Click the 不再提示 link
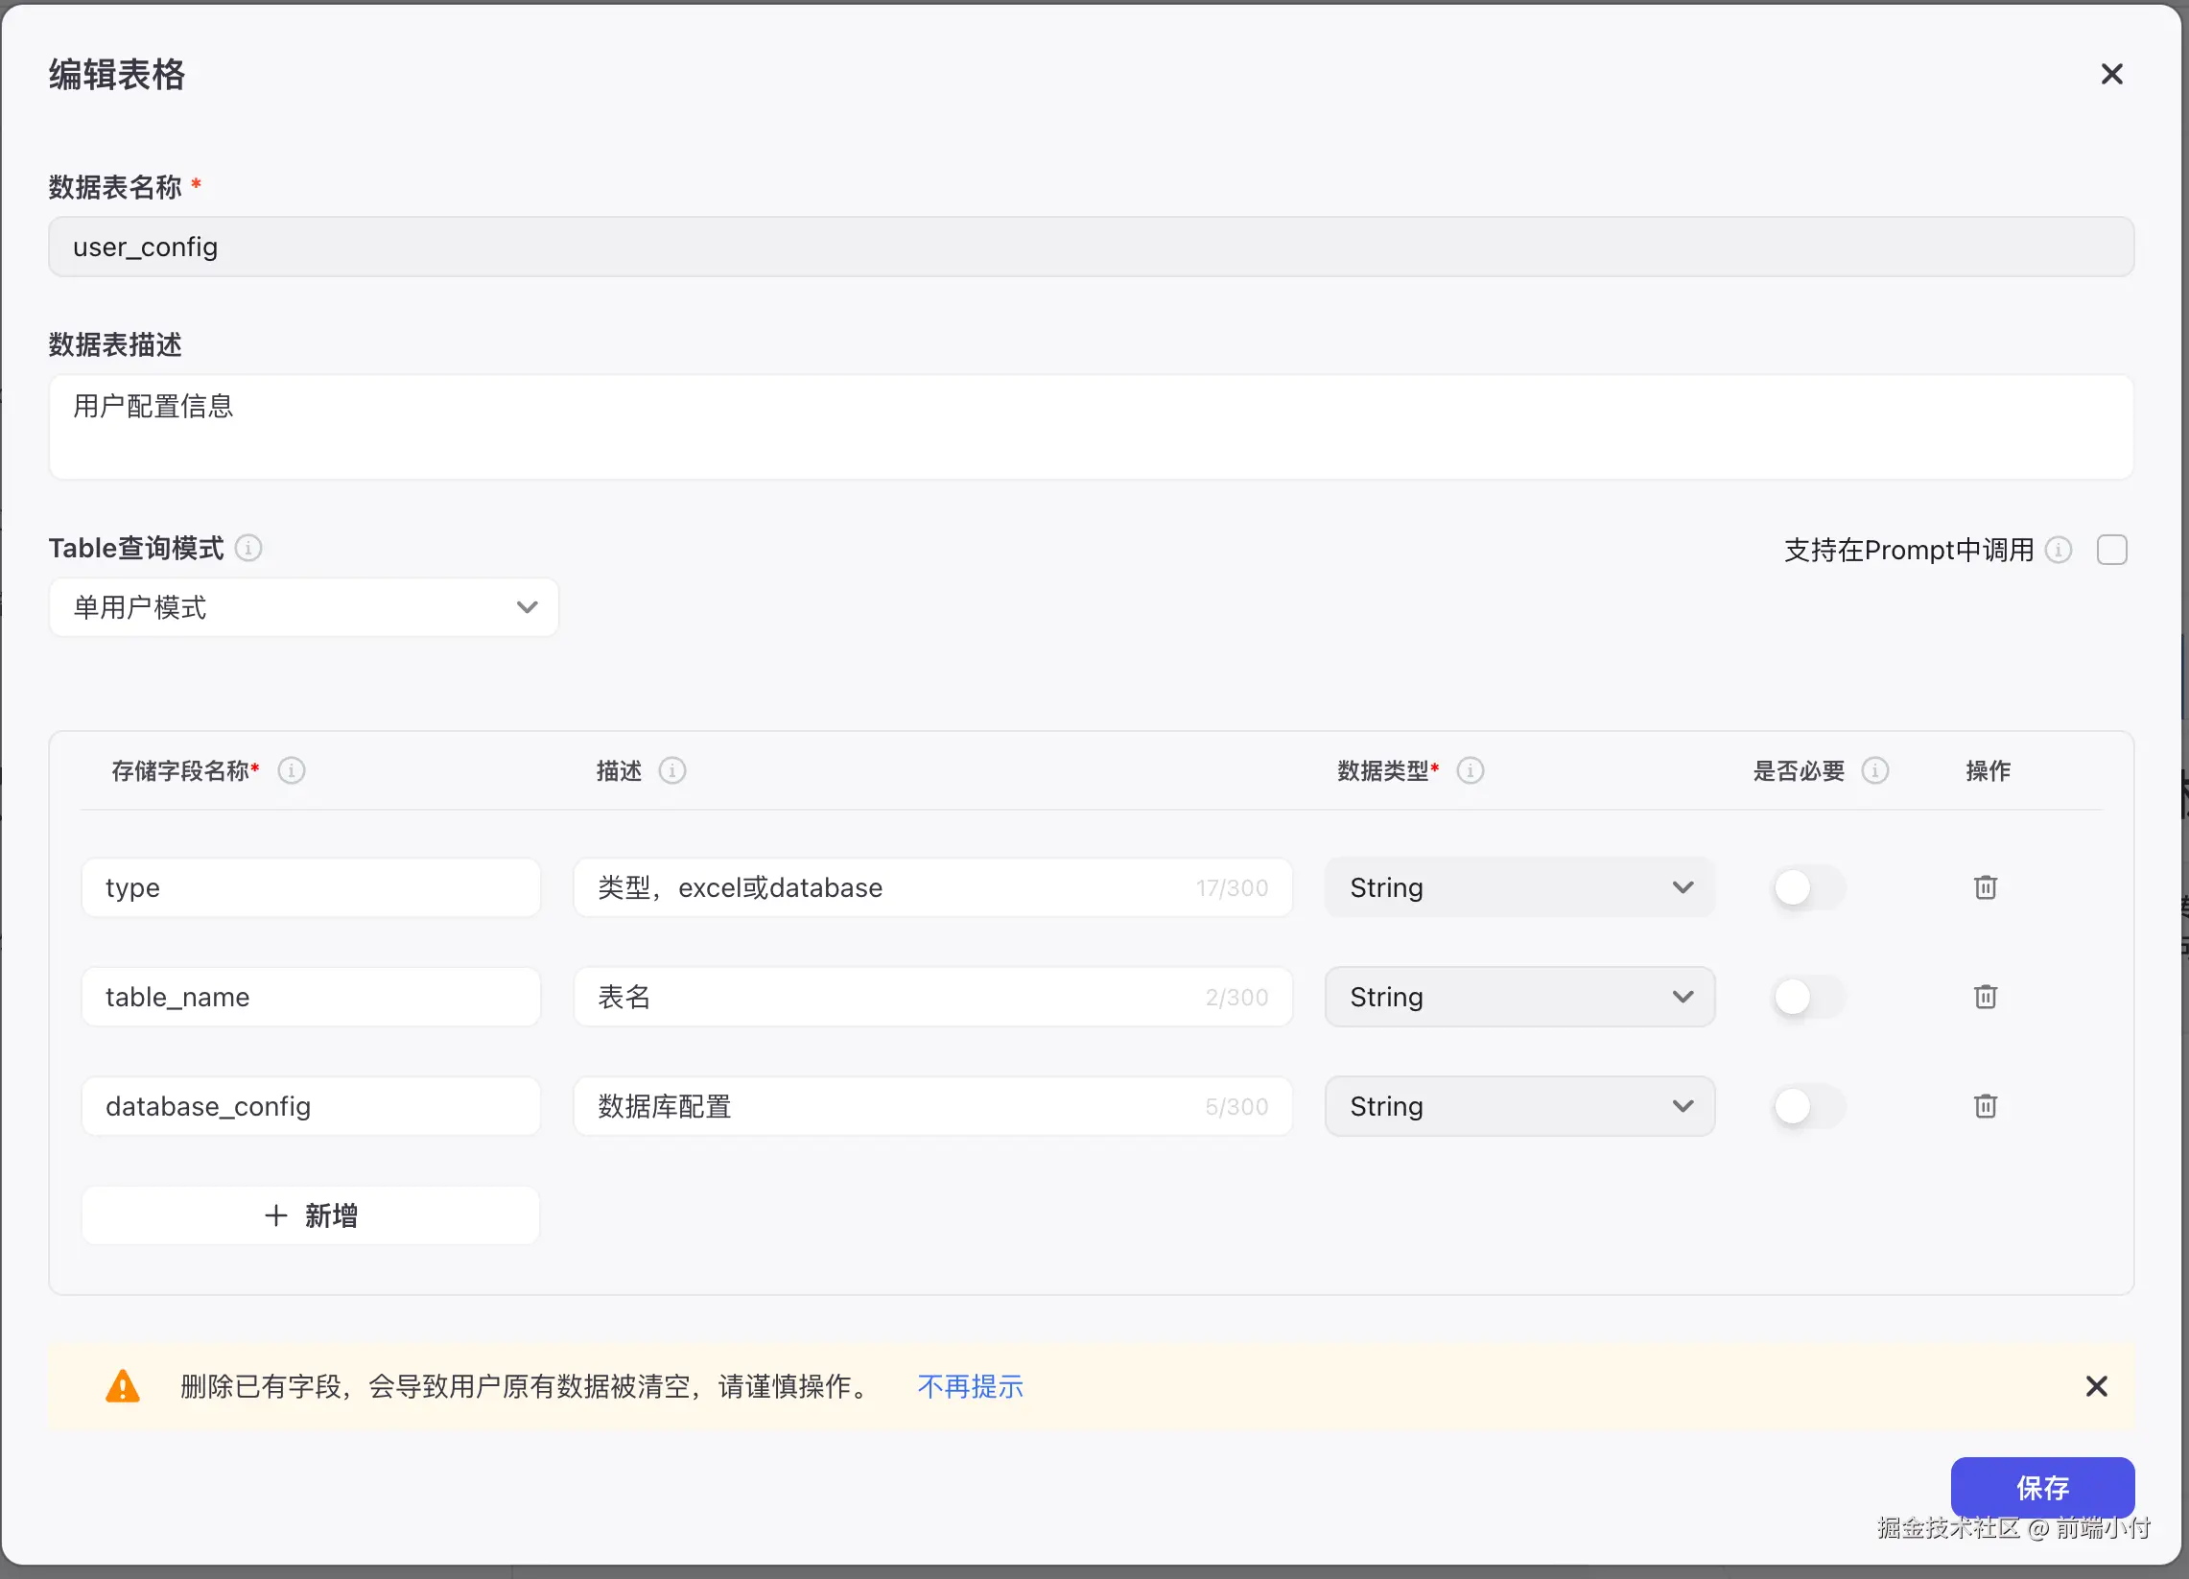Viewport: 2189px width, 1579px height. click(x=970, y=1386)
